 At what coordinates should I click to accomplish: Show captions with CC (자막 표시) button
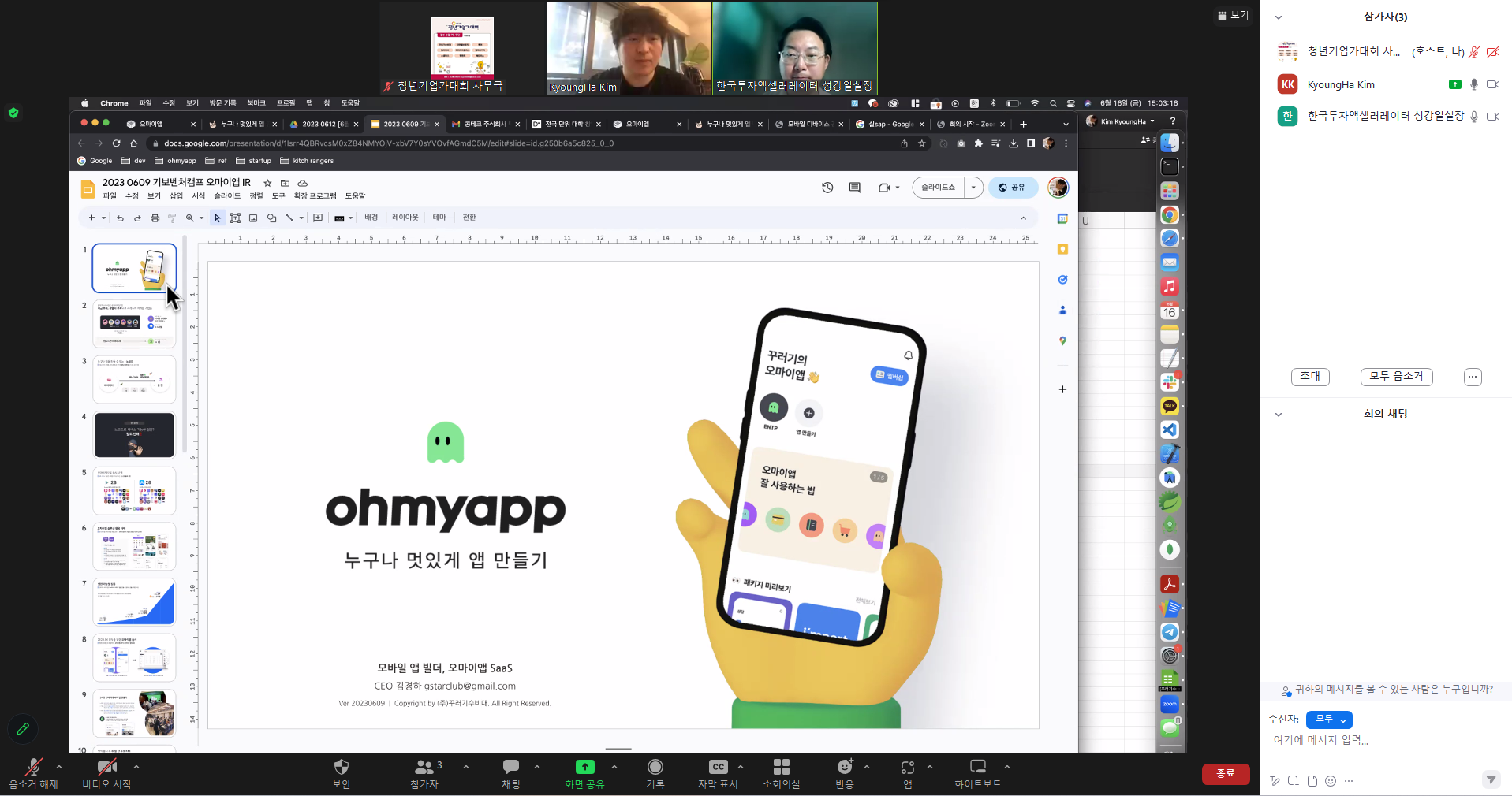pyautogui.click(x=718, y=773)
